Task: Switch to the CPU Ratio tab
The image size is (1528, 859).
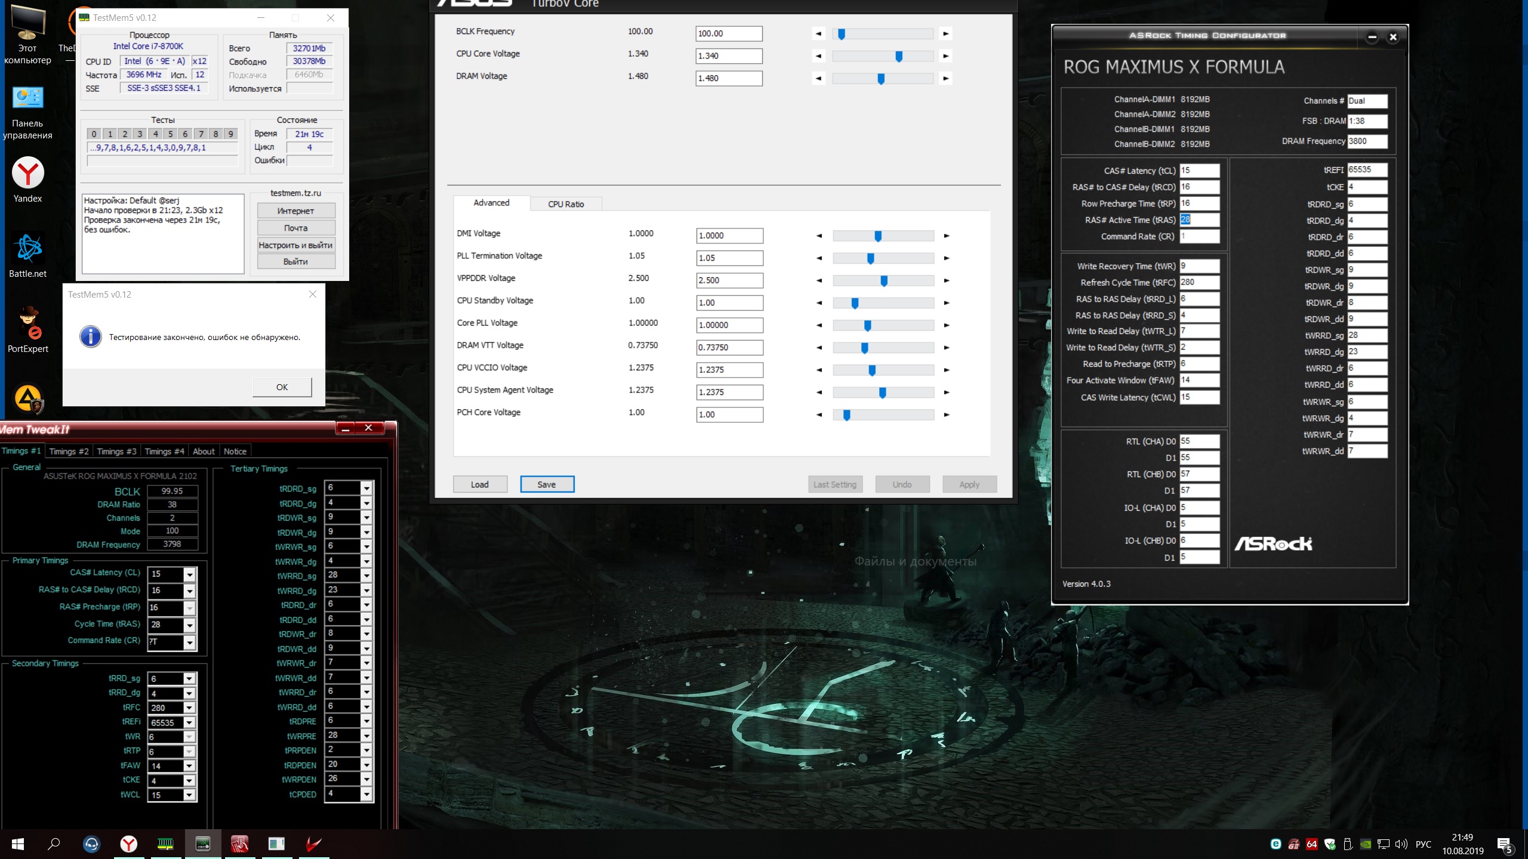Action: click(566, 204)
